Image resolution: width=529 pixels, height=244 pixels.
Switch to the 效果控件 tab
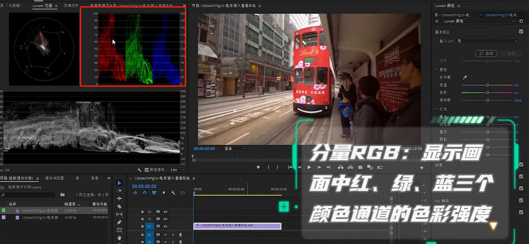coord(71,6)
